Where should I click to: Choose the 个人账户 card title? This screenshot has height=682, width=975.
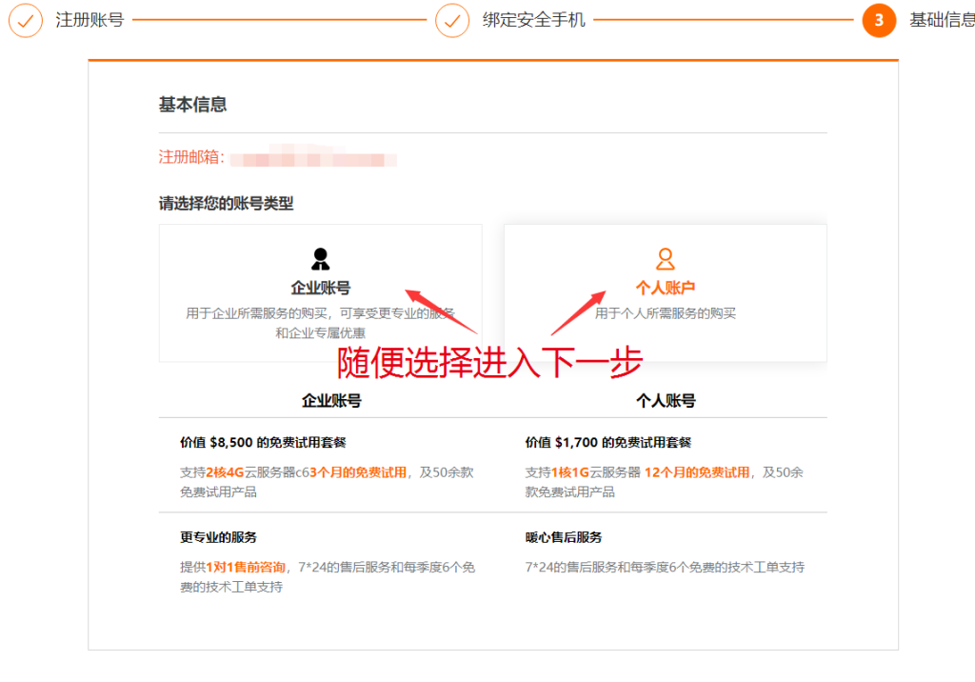coord(666,288)
